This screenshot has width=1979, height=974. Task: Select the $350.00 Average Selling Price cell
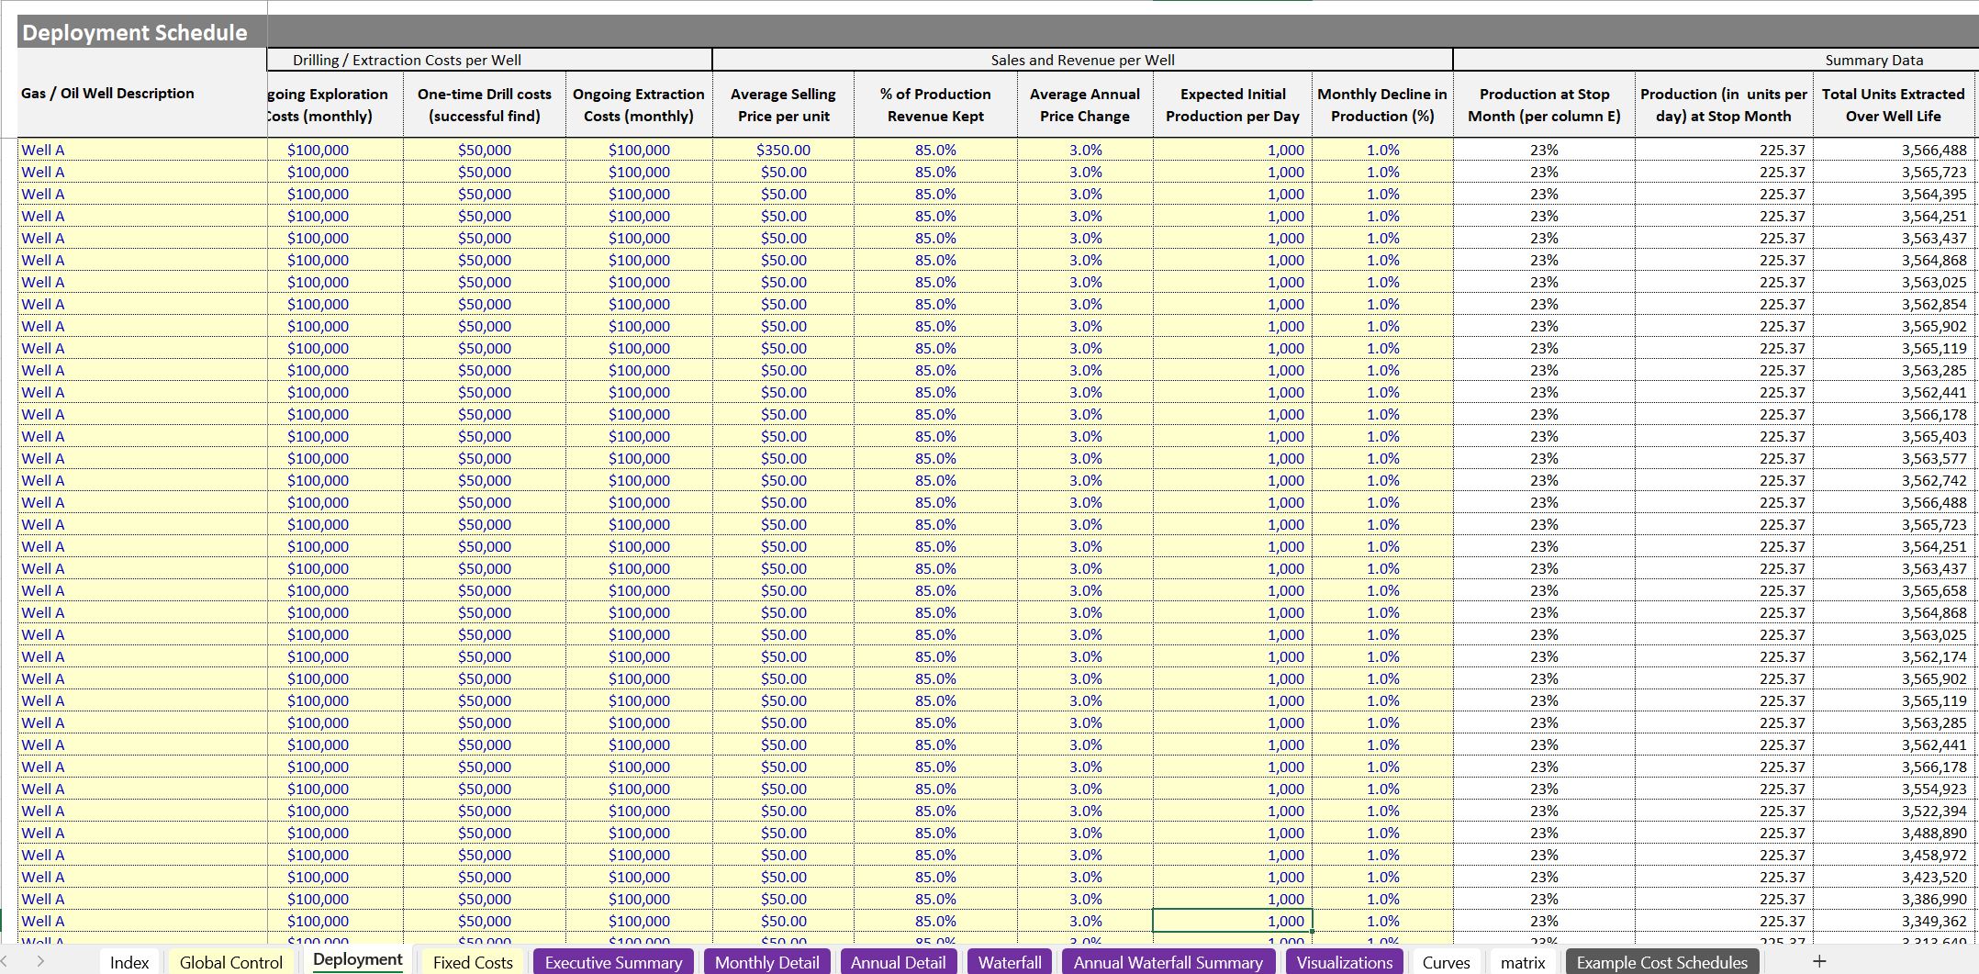783,150
